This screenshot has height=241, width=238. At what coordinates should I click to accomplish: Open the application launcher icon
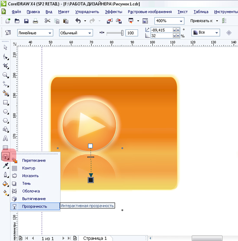(x=131, y=21)
